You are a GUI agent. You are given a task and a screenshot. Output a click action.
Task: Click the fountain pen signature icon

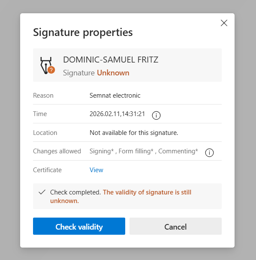click(x=46, y=66)
